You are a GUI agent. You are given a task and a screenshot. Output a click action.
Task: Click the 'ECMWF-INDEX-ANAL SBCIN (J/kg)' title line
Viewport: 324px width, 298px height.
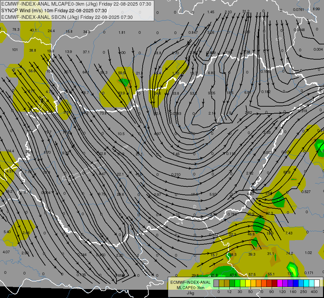67,17
